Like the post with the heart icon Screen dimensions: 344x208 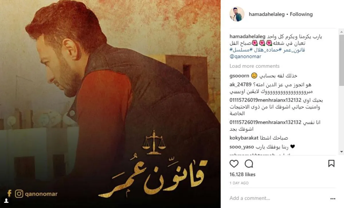click(234, 164)
